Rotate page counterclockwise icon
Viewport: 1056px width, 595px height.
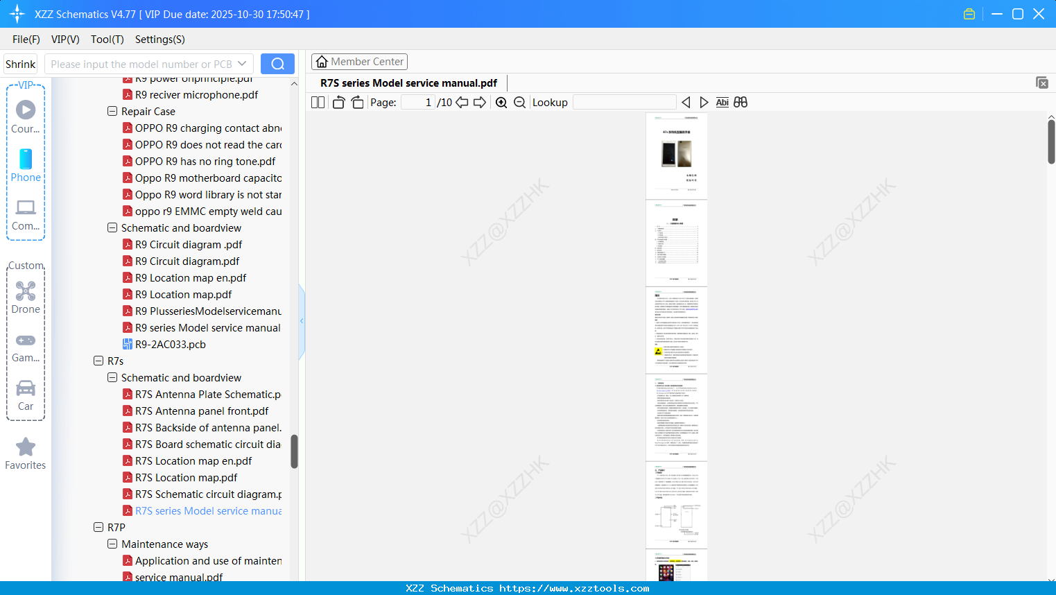338,103
